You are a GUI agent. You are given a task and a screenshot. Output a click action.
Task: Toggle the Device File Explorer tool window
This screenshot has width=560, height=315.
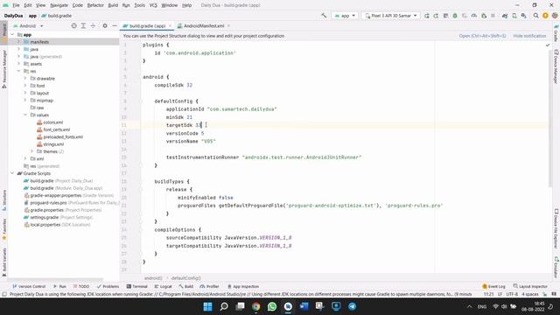pos(556,228)
